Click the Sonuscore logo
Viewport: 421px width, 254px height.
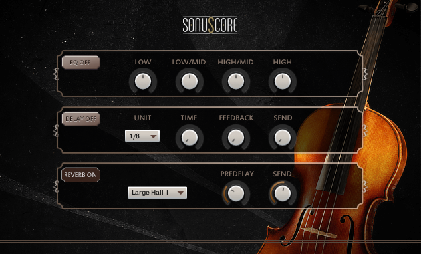click(210, 25)
